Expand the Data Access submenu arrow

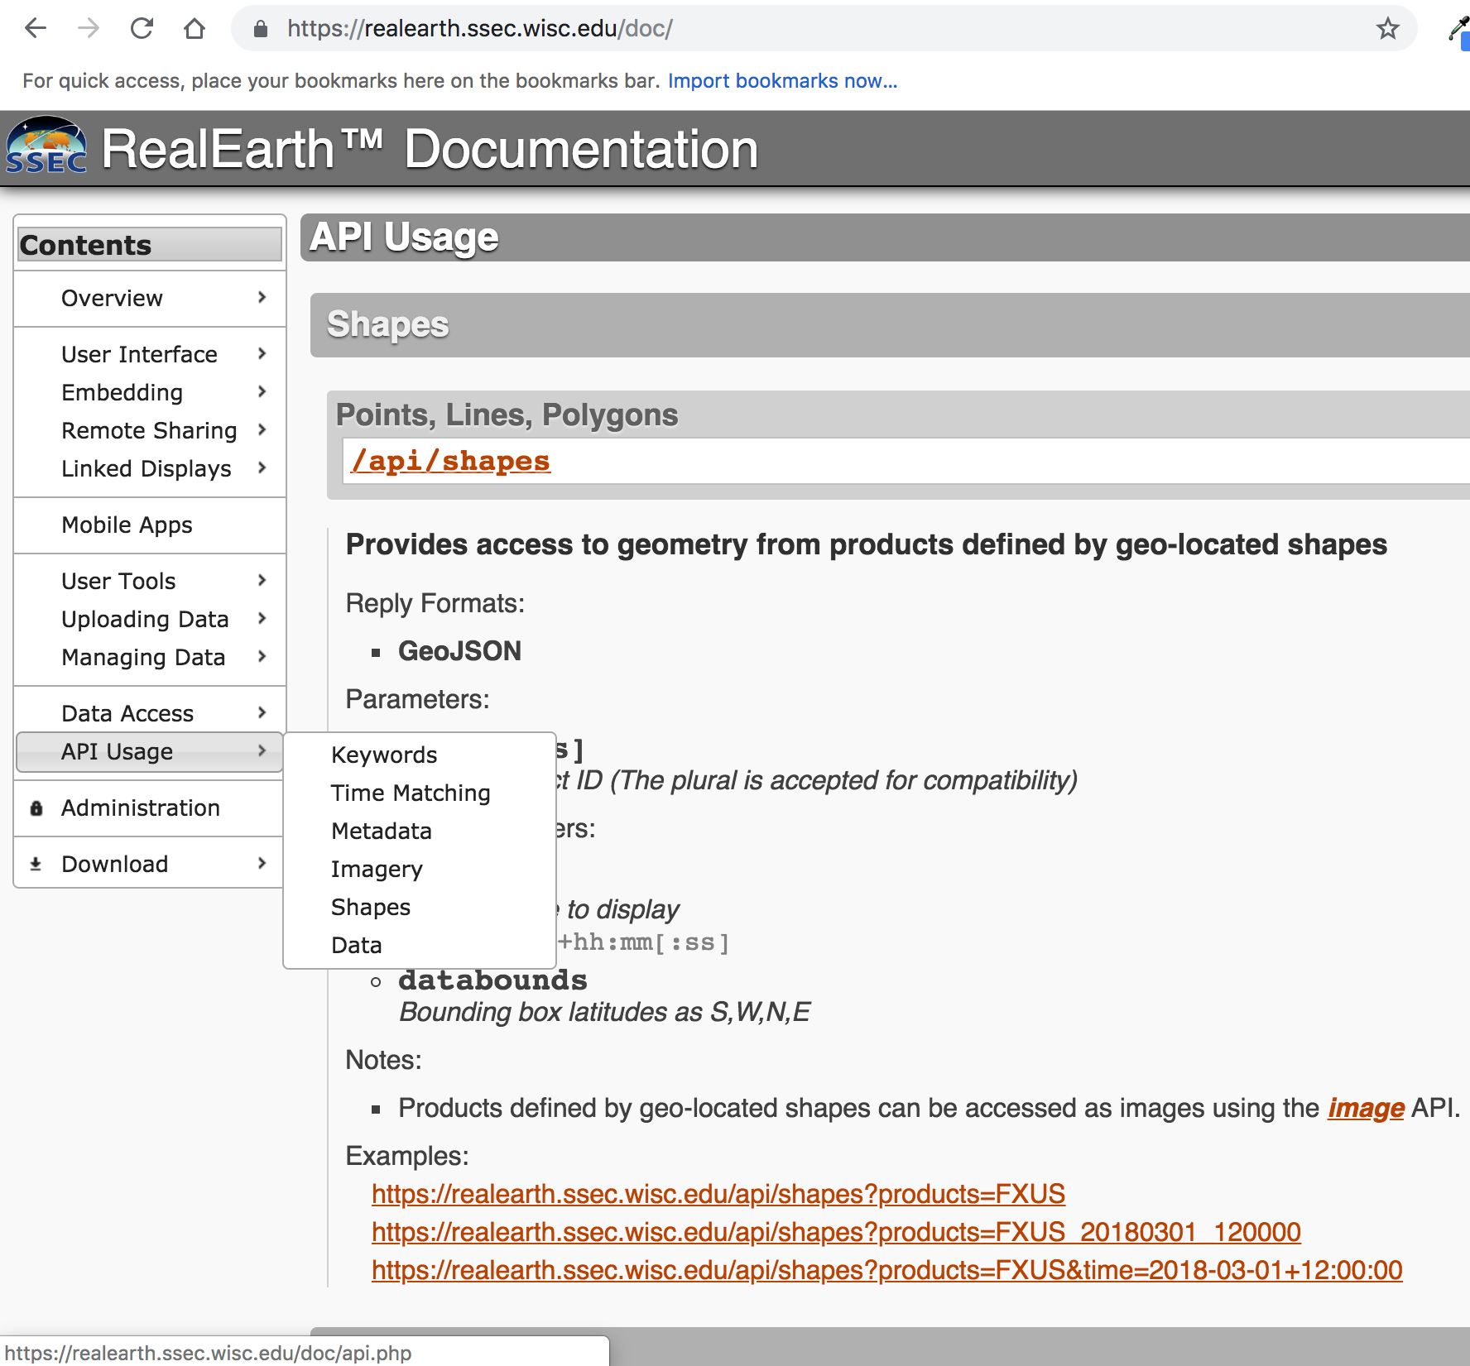(x=262, y=712)
